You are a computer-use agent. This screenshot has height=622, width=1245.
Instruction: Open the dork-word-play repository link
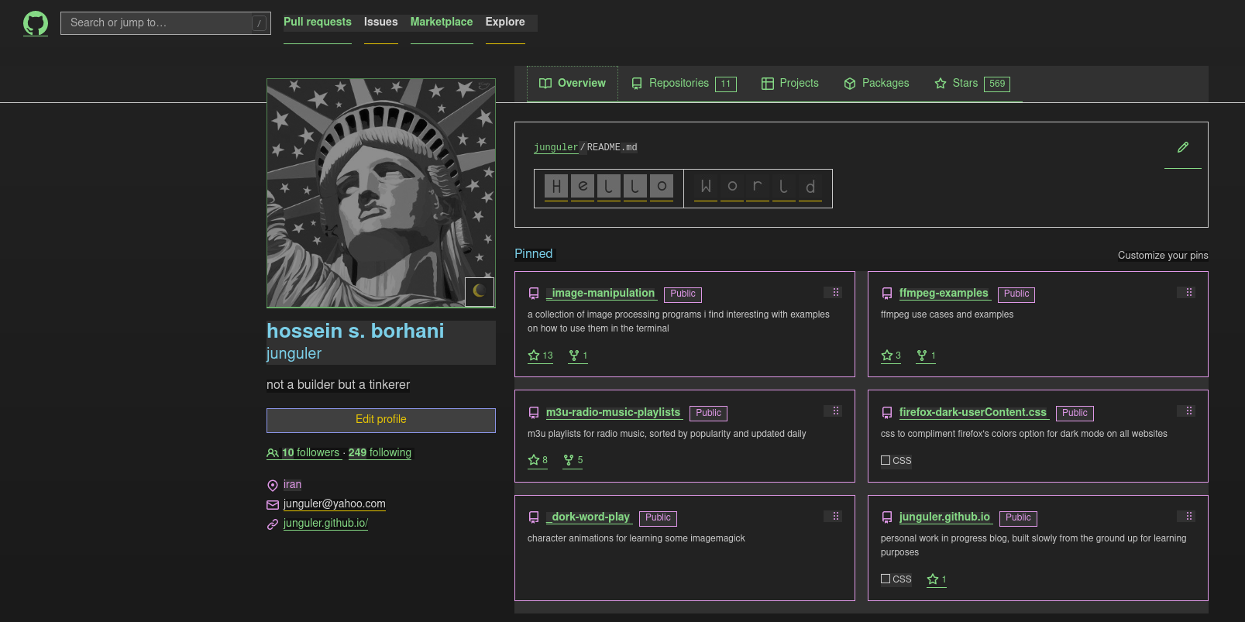(590, 517)
